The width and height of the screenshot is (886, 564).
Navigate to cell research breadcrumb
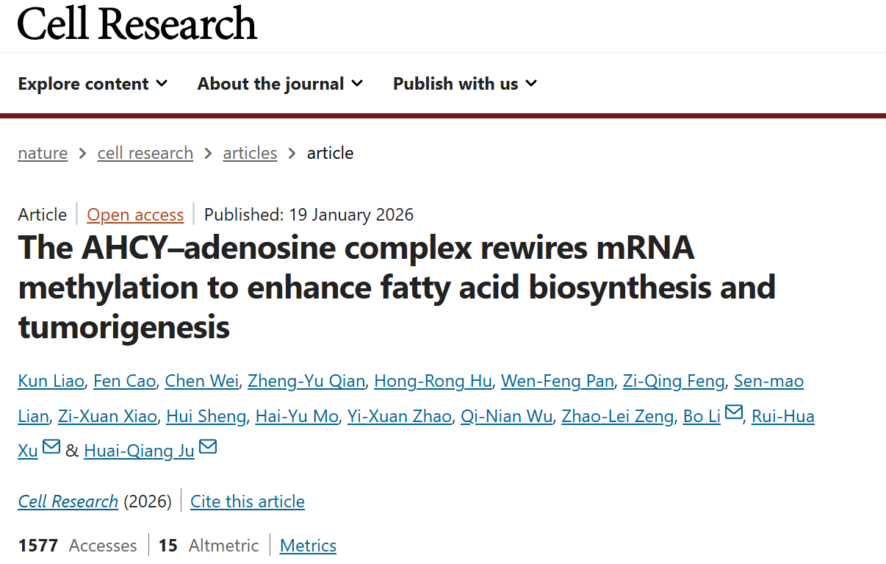145,153
